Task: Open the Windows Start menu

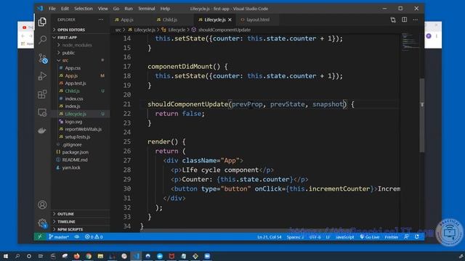Action: coord(6,256)
